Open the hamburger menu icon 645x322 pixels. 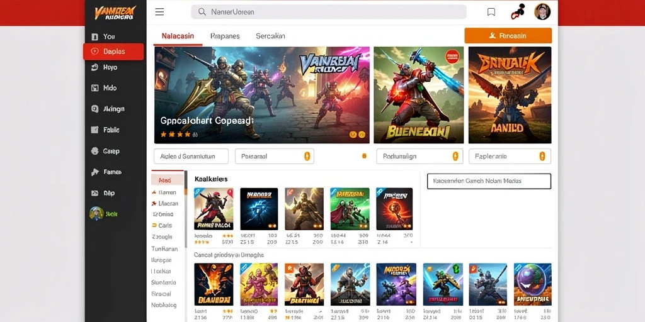[159, 12]
